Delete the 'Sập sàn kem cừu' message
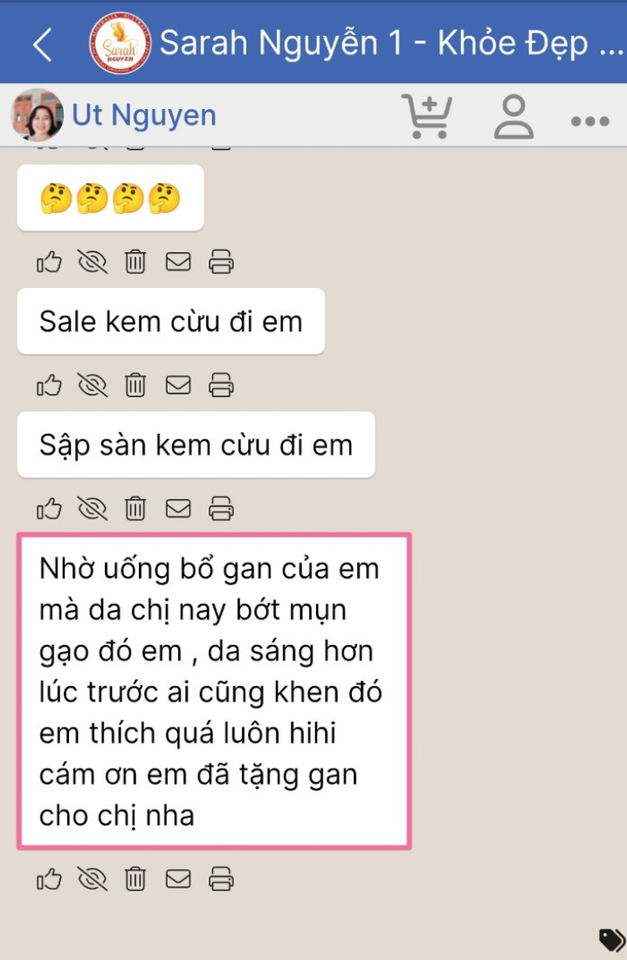Viewport: 627px width, 960px height. coord(135,509)
